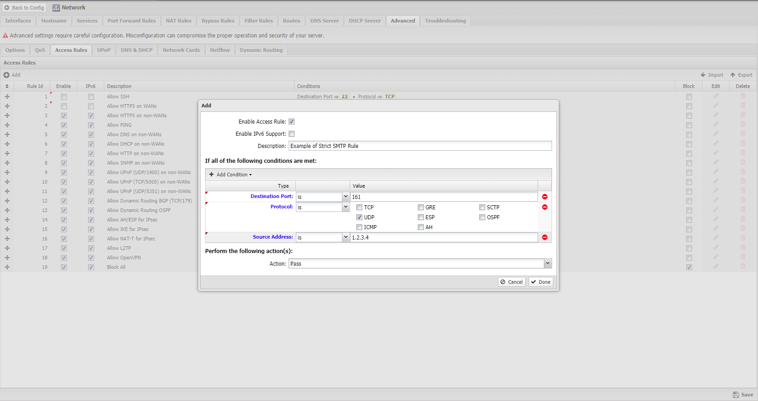
Task: Click the Description text field
Action: click(x=420, y=146)
